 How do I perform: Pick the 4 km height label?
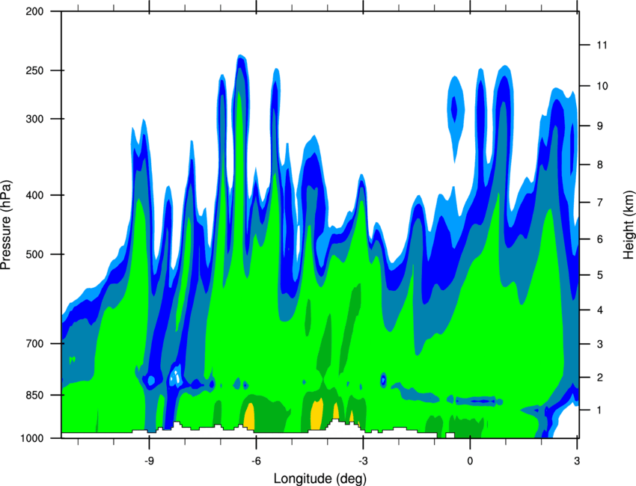coord(599,310)
